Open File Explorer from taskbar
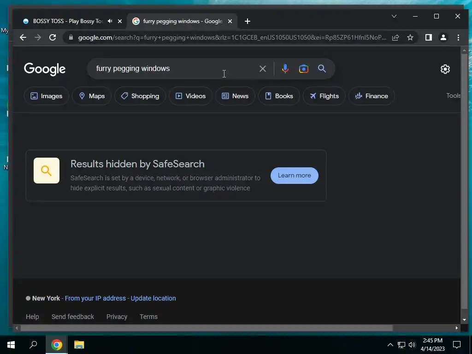Screen dimensions: 472x354 79,345
